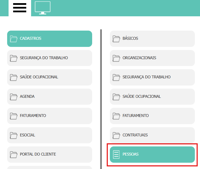Open PORTAL DO CLIENTE menu
Image resolution: width=200 pixels, height=169 pixels.
(50, 154)
